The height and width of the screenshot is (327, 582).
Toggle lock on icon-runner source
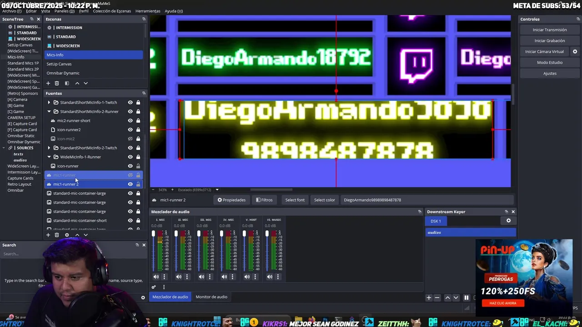pos(138,166)
